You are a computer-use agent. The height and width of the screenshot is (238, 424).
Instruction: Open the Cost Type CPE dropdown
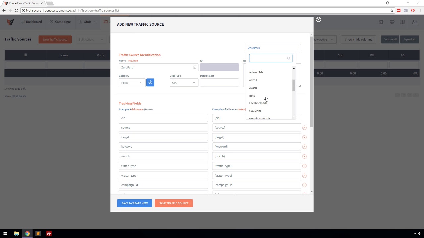[x=184, y=83]
